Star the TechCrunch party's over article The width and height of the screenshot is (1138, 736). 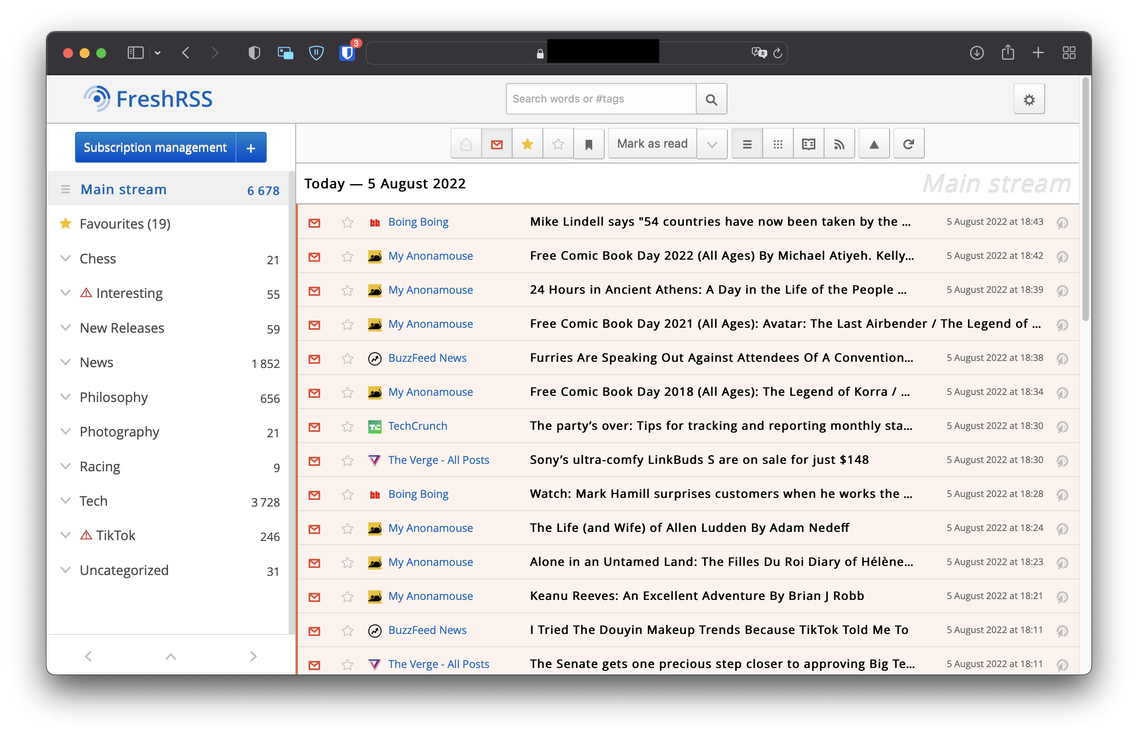click(x=347, y=426)
